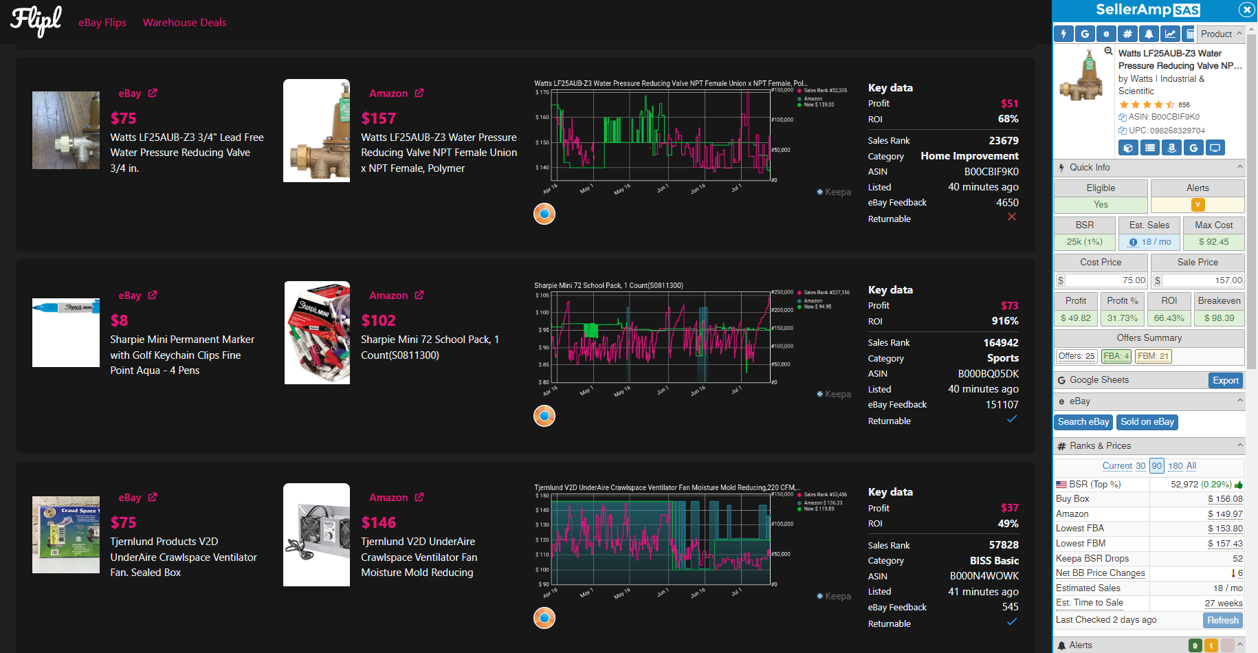The height and width of the screenshot is (653, 1258).
Task: Copy the ASIN with the copy icon
Action: (1123, 117)
